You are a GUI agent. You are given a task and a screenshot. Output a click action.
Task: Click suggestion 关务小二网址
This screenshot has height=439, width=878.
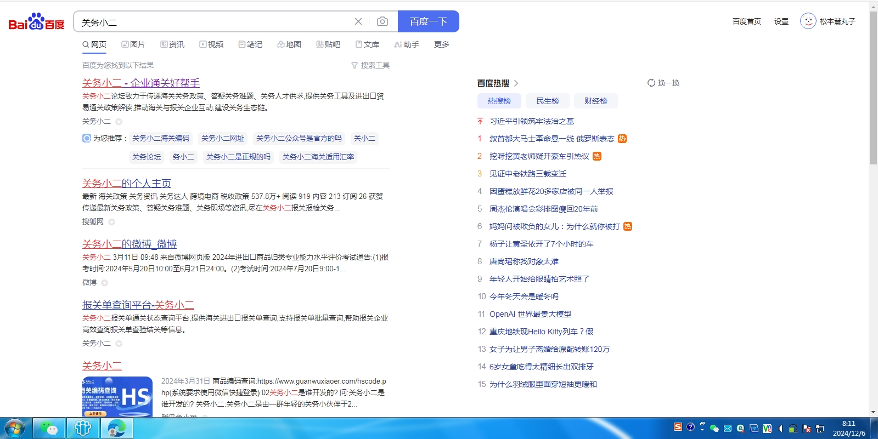223,138
